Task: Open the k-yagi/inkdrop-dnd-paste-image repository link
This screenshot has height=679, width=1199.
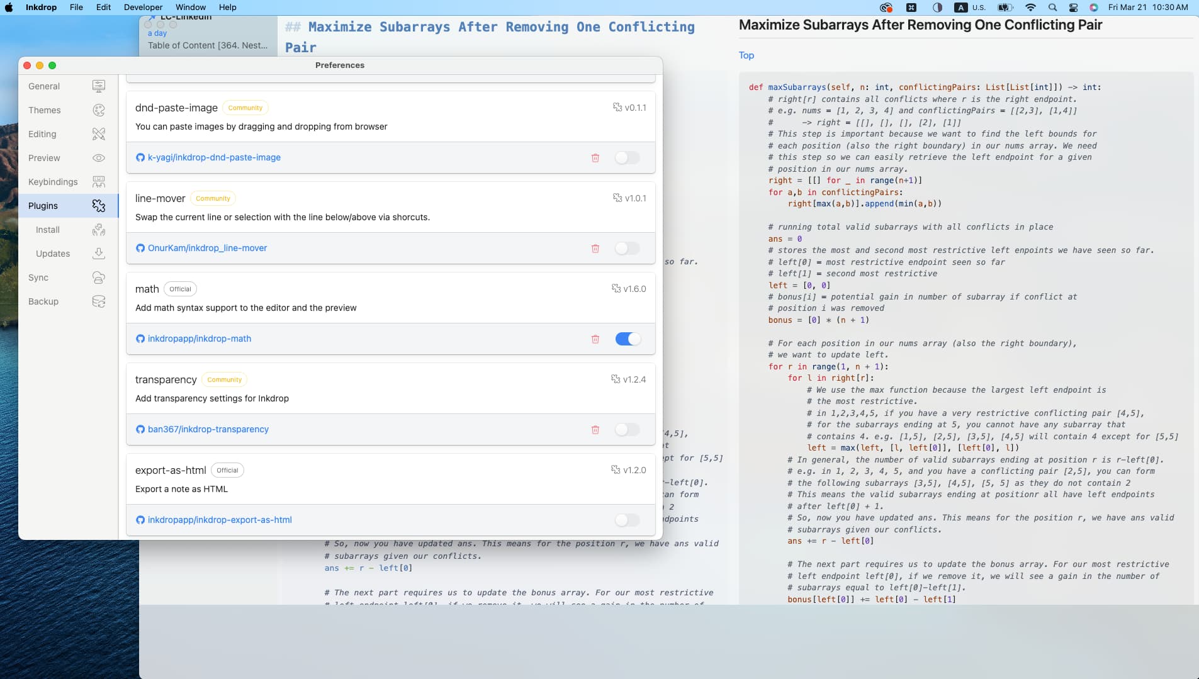Action: tap(214, 158)
